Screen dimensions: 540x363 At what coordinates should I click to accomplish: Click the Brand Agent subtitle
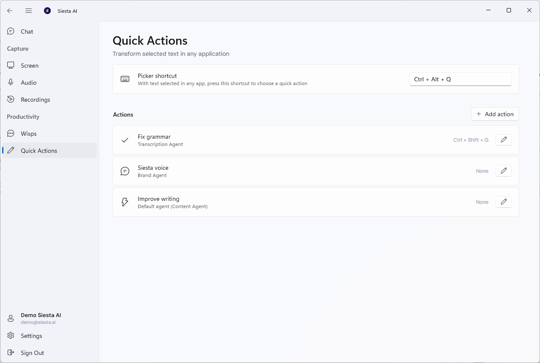(x=152, y=175)
